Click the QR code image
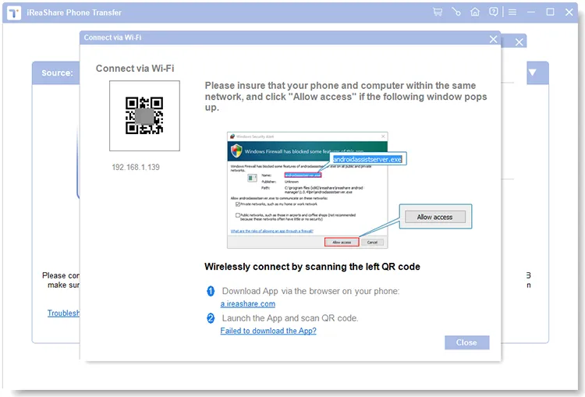 [x=144, y=115]
